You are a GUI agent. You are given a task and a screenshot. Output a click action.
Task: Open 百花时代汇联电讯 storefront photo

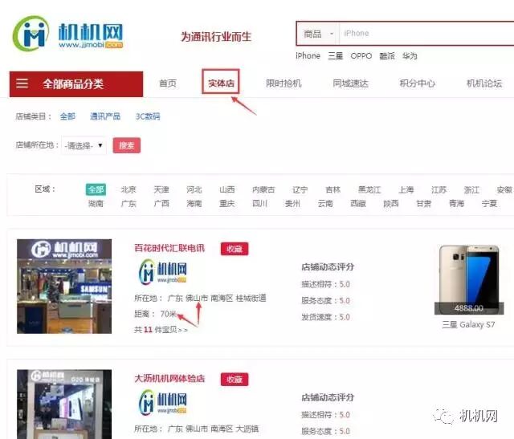(x=64, y=287)
